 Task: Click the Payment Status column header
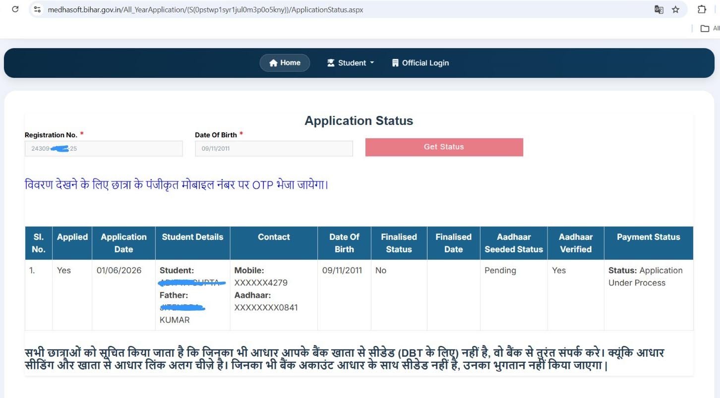pos(649,243)
